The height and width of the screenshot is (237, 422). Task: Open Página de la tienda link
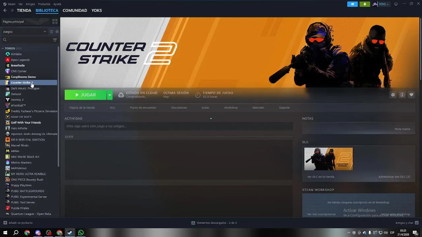point(82,108)
